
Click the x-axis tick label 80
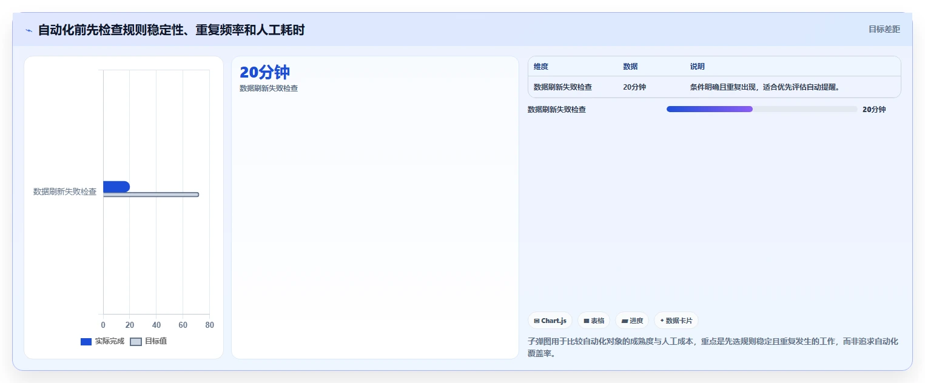[x=210, y=325]
